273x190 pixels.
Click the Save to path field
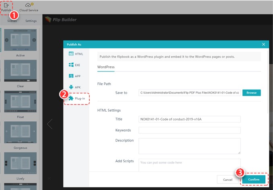pos(190,93)
